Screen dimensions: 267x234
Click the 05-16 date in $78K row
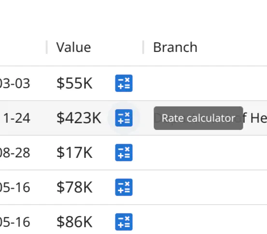click(x=15, y=187)
